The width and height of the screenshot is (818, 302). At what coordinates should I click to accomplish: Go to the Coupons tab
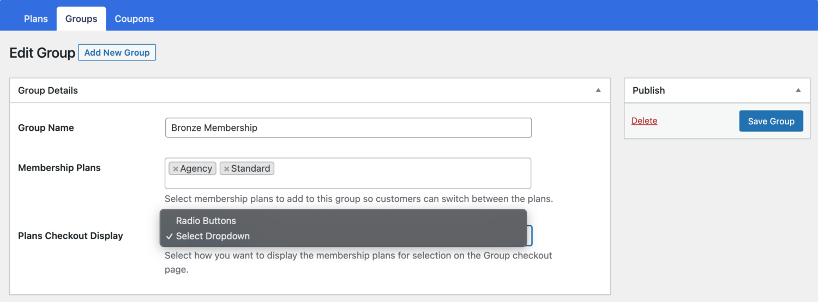[x=134, y=19]
